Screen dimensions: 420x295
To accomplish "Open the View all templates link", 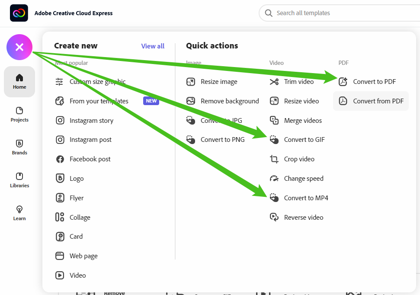I will point(153,46).
